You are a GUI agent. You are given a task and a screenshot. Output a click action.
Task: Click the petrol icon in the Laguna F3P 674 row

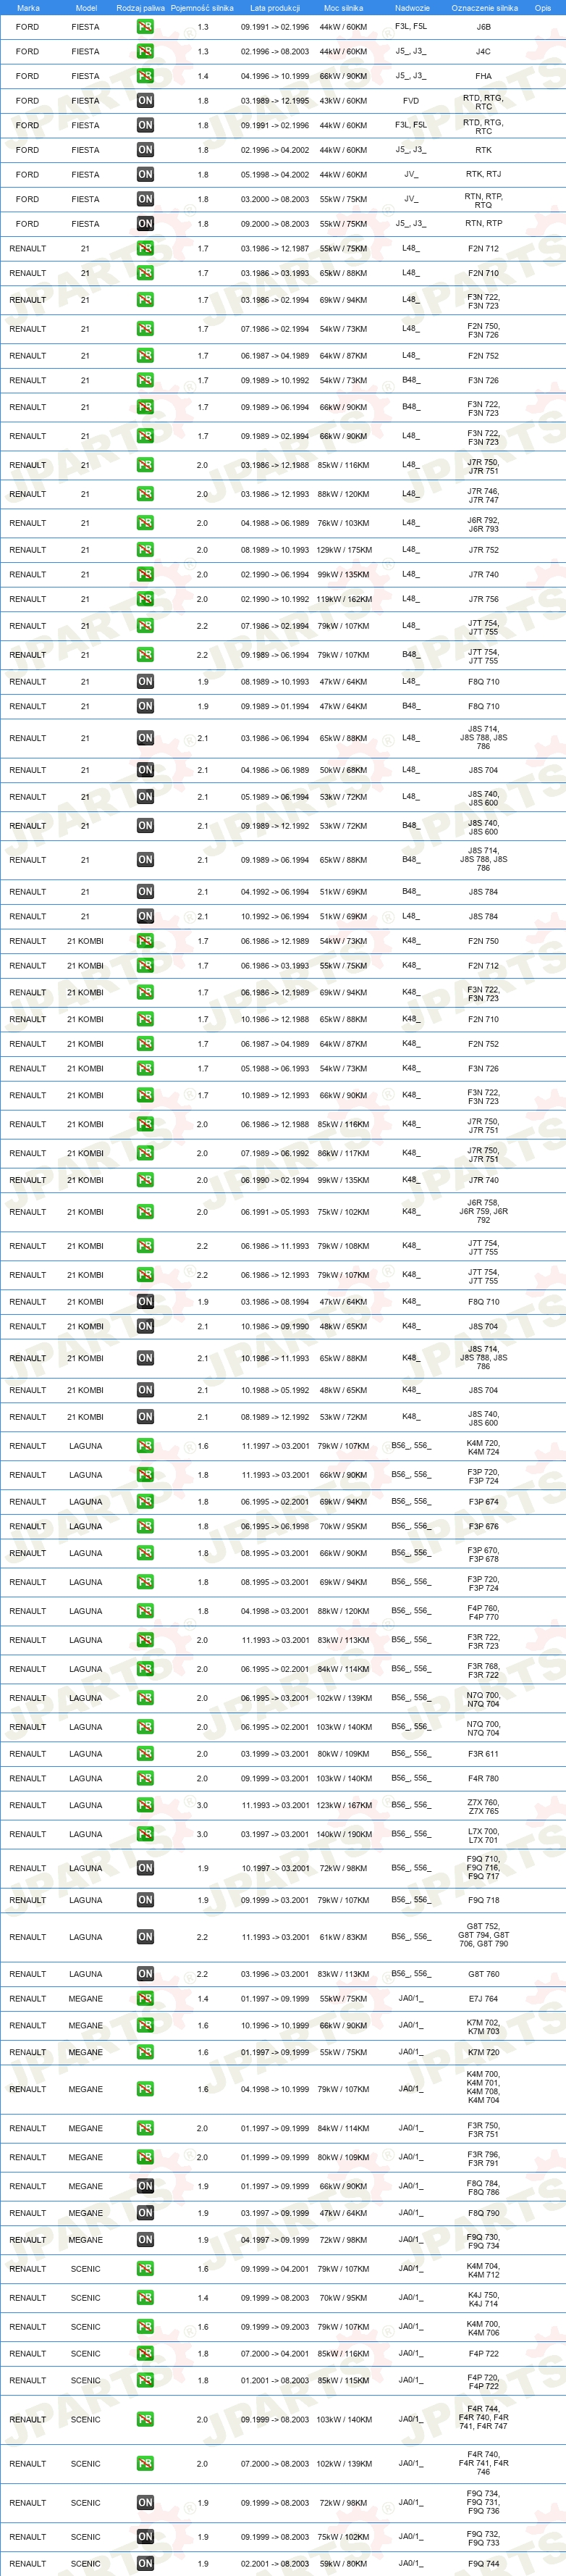coord(145,1502)
